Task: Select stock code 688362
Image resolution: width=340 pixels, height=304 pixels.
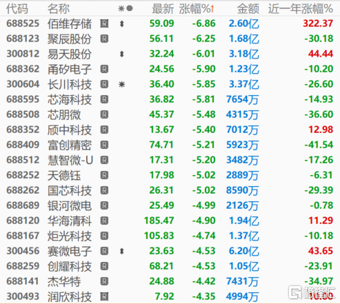Action: 23,69
